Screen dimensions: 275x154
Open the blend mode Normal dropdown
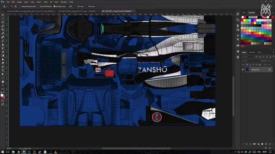coord(251,61)
